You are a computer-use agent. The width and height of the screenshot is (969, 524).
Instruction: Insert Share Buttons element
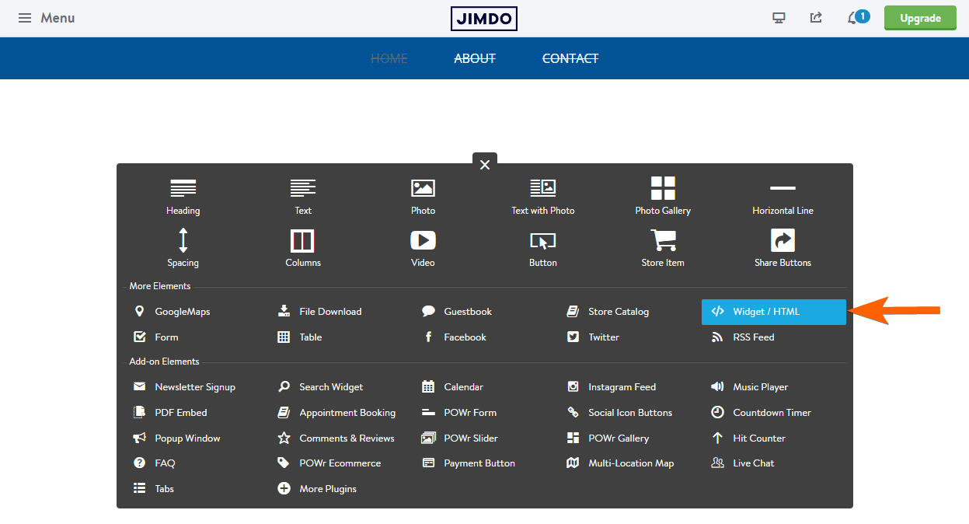click(x=783, y=248)
